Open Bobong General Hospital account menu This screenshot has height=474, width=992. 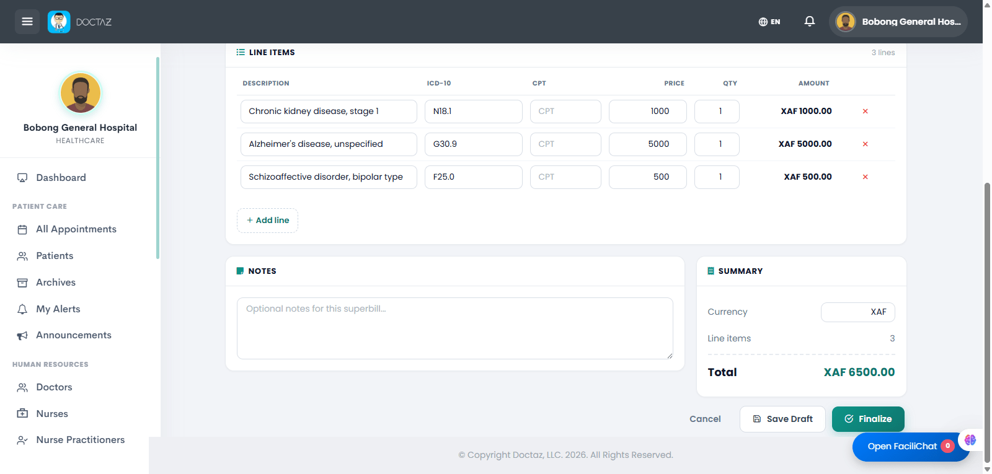898,22
